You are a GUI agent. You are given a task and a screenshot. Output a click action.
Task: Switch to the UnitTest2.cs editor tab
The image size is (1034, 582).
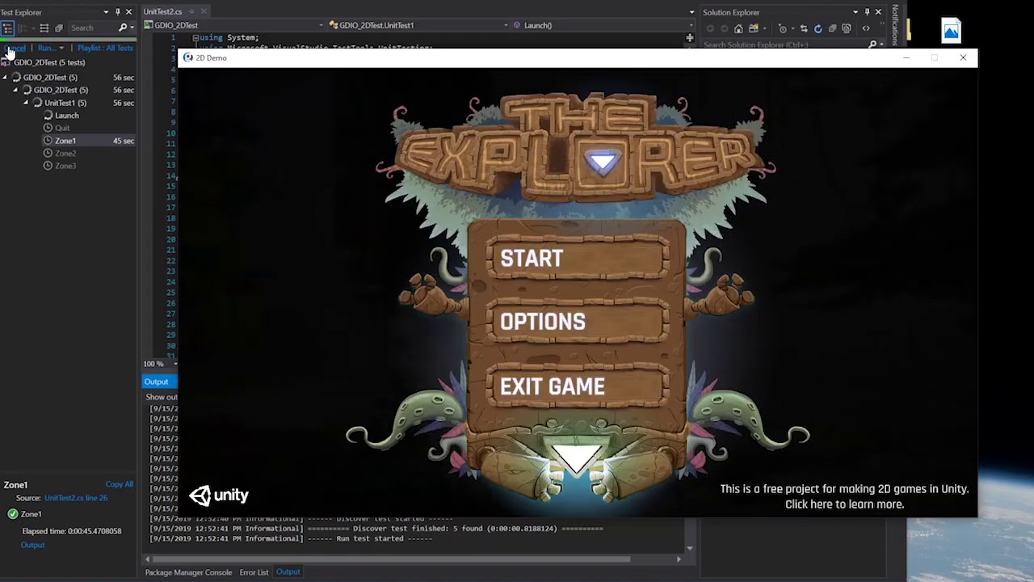(x=163, y=12)
